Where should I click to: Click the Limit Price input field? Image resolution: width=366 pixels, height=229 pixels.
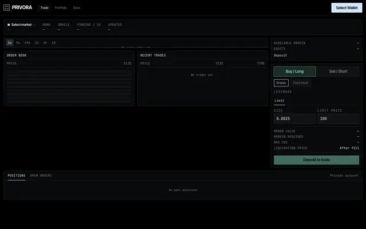tap(338, 119)
